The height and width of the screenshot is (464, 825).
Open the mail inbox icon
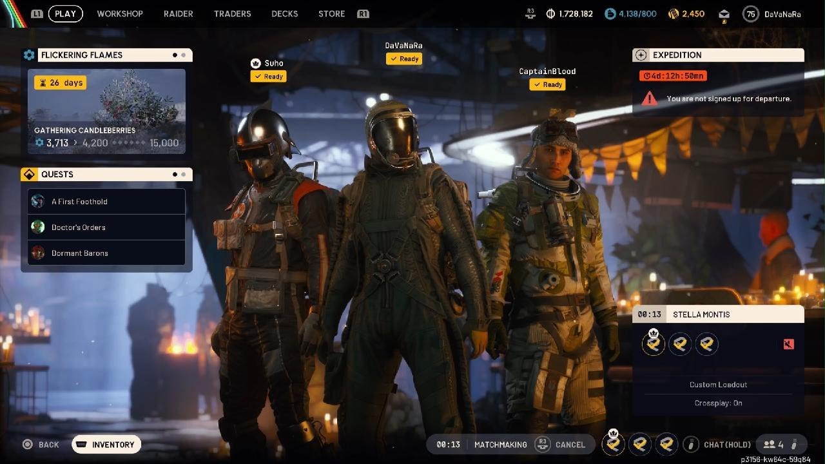tap(724, 14)
